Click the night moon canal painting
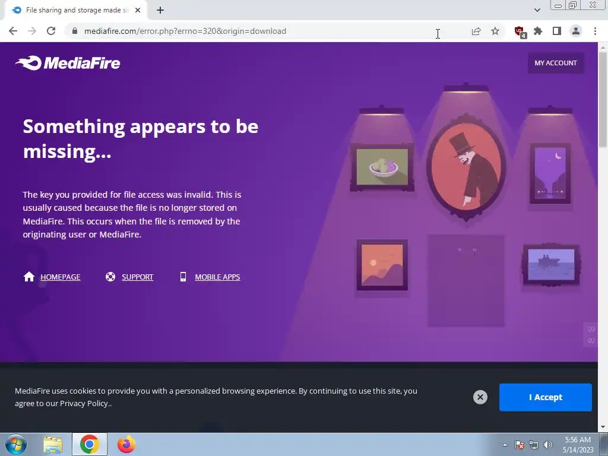 click(x=550, y=173)
